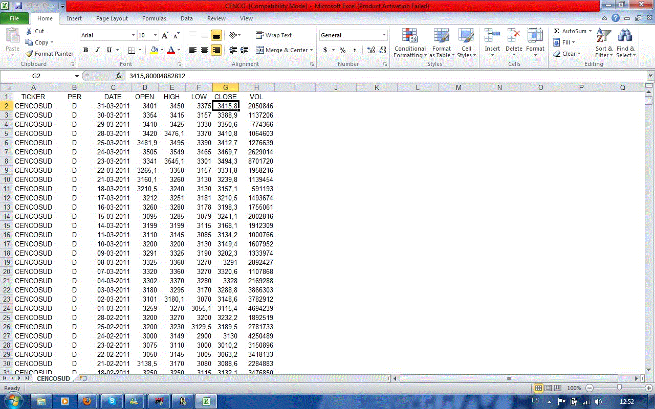Viewport: 655px width, 409px height.
Task: Click Merge & Center button
Action: tap(282, 50)
